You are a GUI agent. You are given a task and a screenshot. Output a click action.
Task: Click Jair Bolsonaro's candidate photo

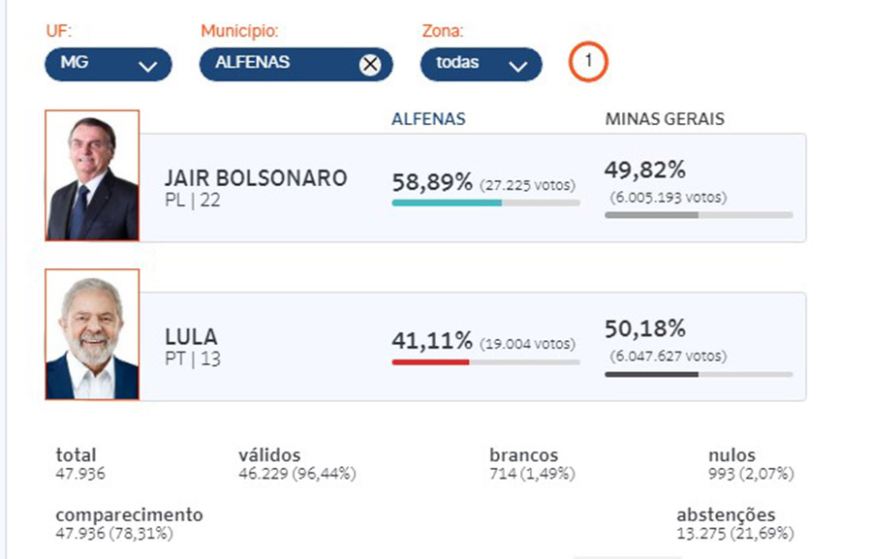click(x=92, y=175)
